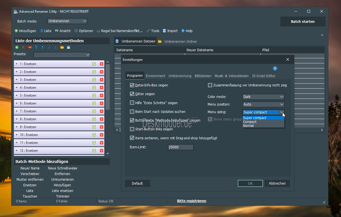
Task: Confirm settings with the OK button
Action: [250, 183]
